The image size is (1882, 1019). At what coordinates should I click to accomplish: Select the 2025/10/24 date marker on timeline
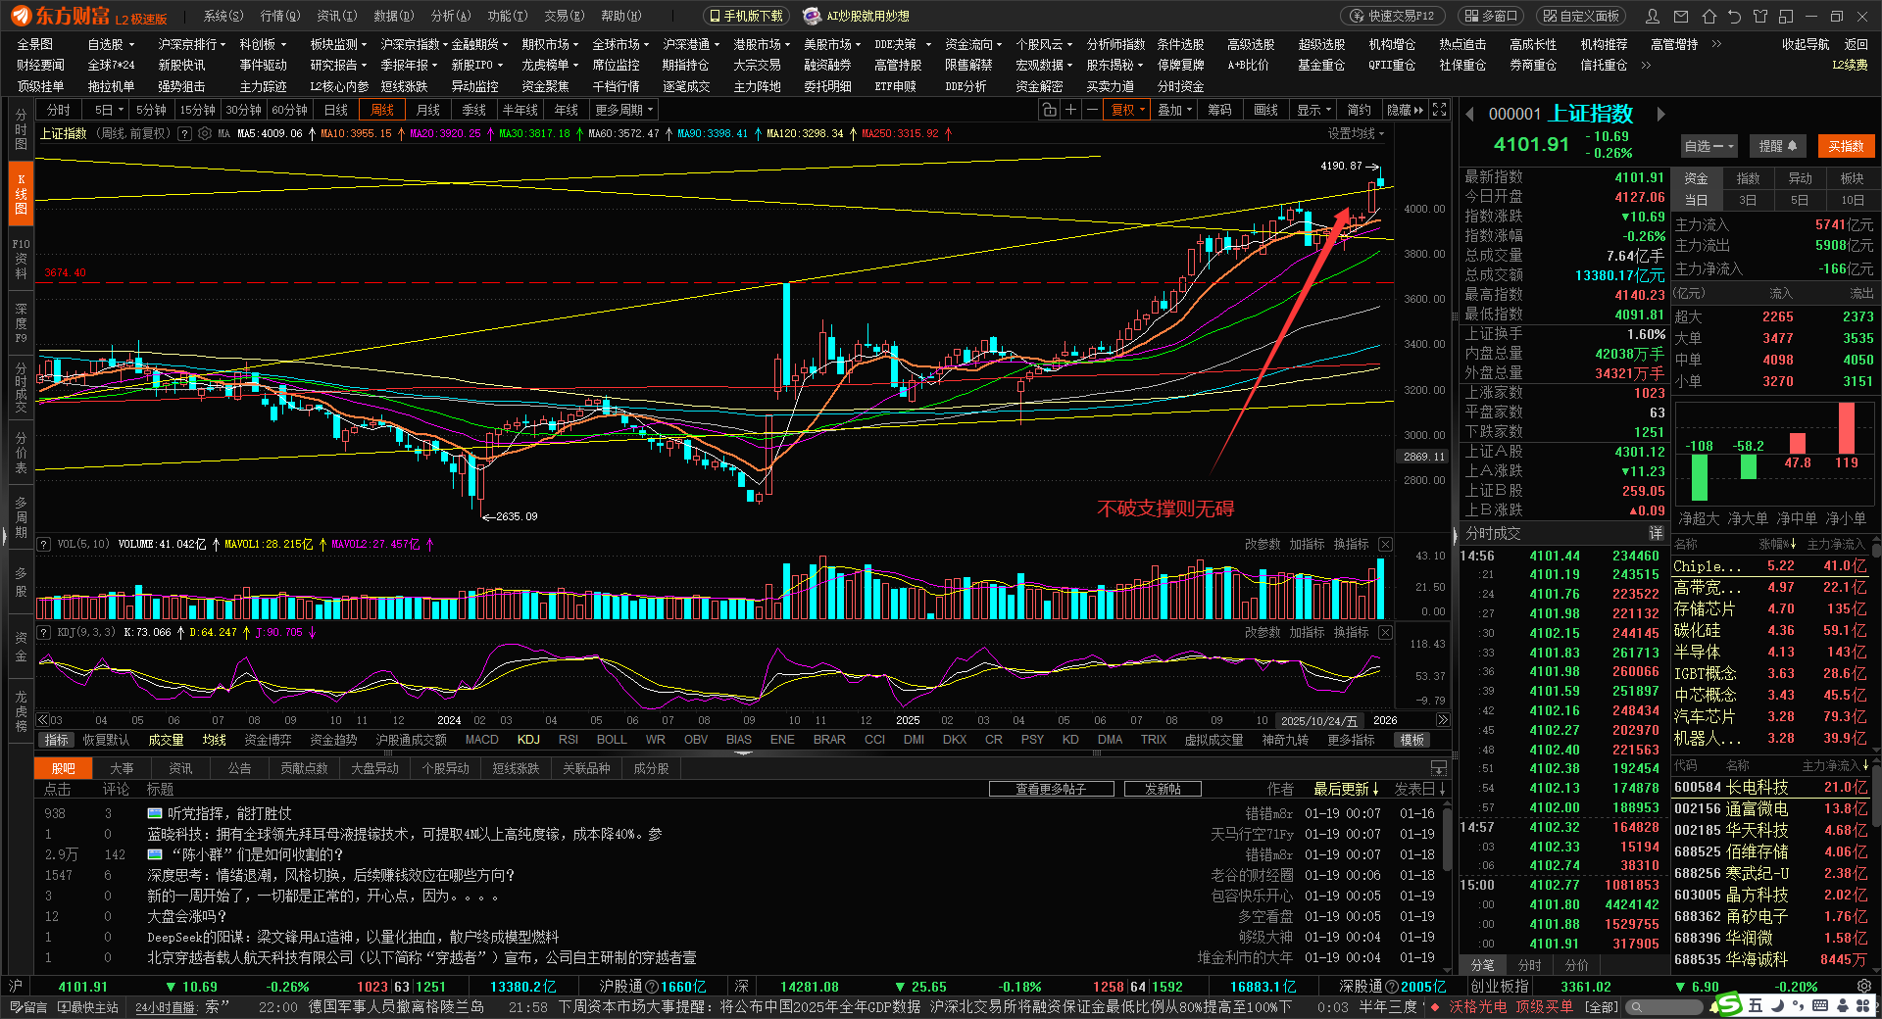[x=1318, y=720]
